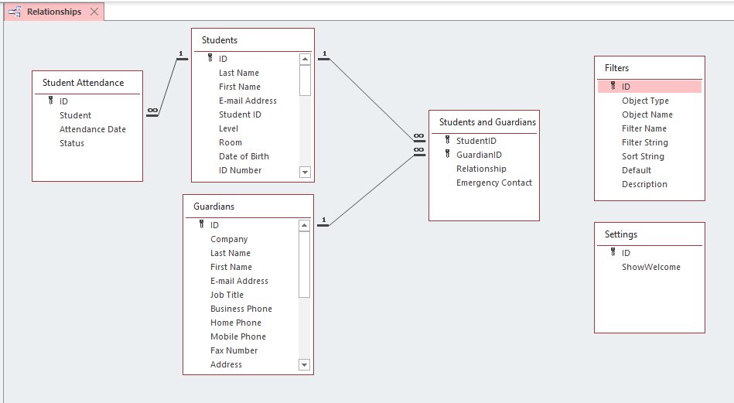Click the Guardians table title
This screenshot has width=734, height=403.
click(x=214, y=207)
